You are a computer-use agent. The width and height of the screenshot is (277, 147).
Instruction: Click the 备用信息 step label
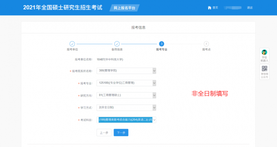[x=117, y=49]
